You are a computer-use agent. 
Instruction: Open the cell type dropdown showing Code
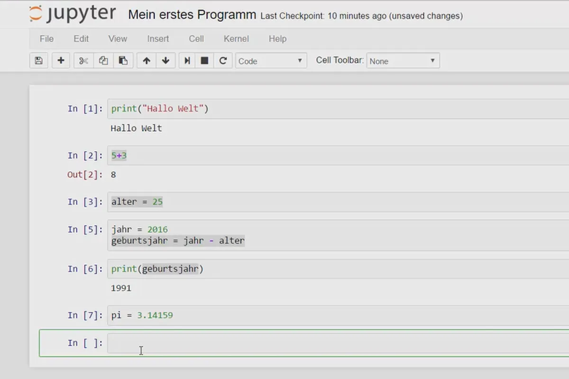click(x=270, y=61)
